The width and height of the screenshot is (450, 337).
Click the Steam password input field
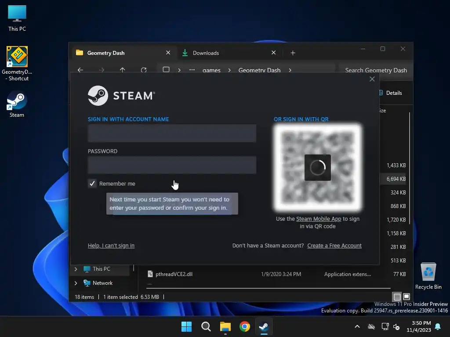(x=172, y=165)
